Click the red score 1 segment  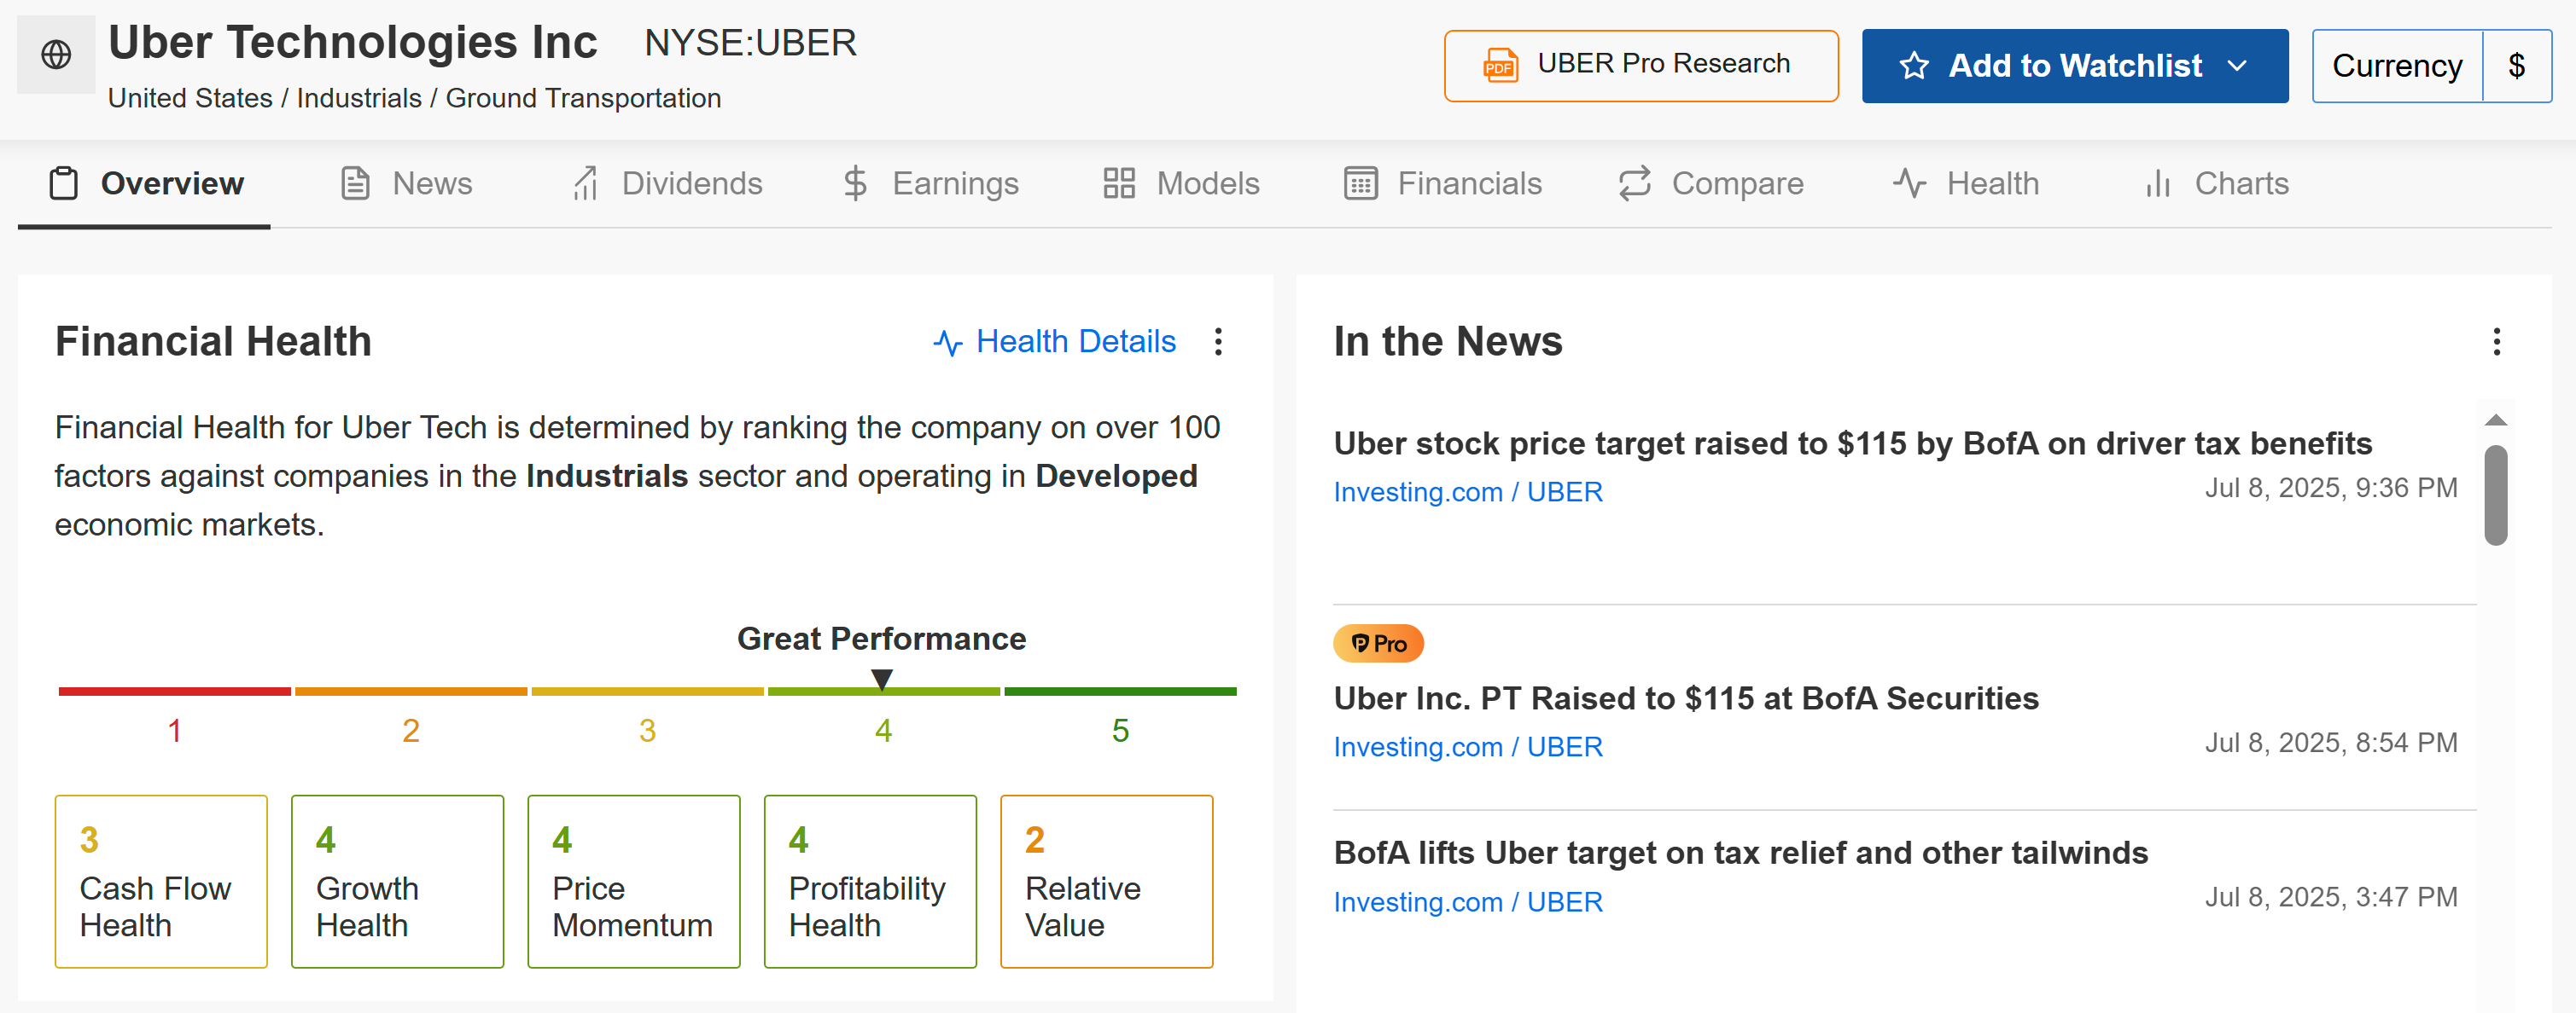tap(174, 692)
